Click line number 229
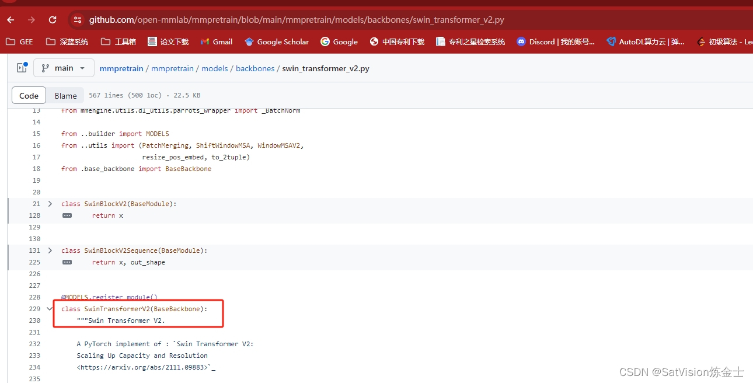The width and height of the screenshot is (753, 383). click(x=34, y=309)
